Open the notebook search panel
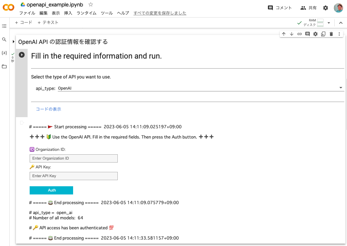Image resolution: width=347 pixels, height=246 pixels. point(4,40)
